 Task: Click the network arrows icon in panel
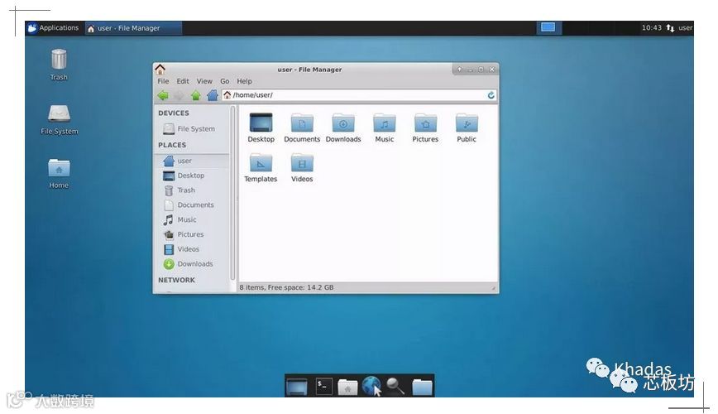tap(670, 28)
